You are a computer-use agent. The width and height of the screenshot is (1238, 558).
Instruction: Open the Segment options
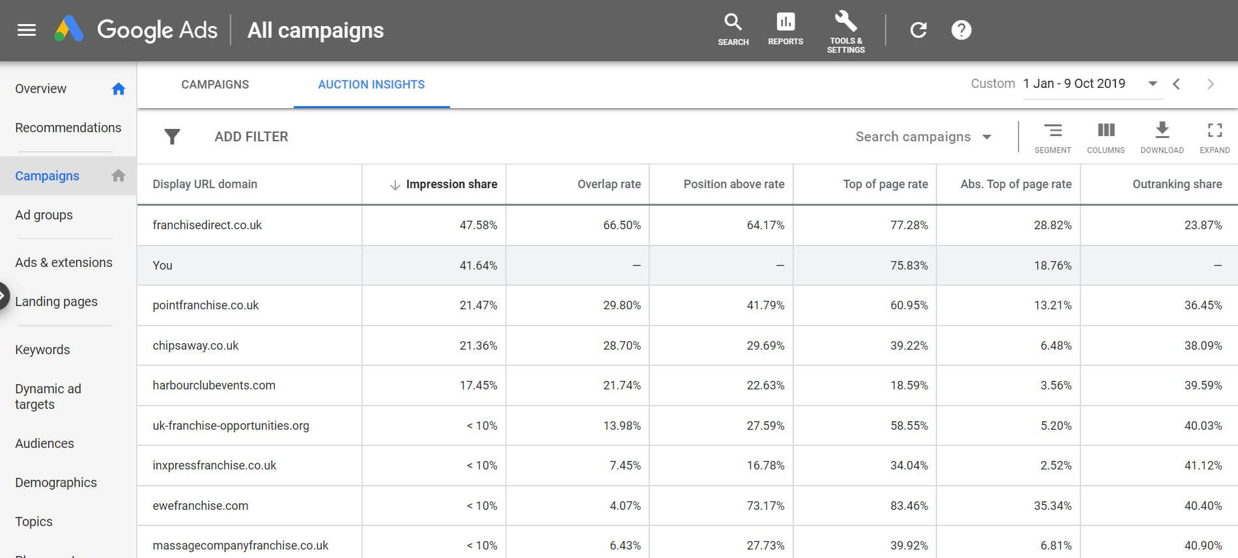pyautogui.click(x=1052, y=138)
